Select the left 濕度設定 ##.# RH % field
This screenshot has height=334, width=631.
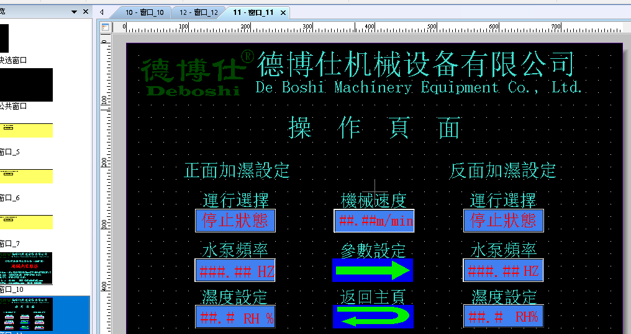coord(235,317)
